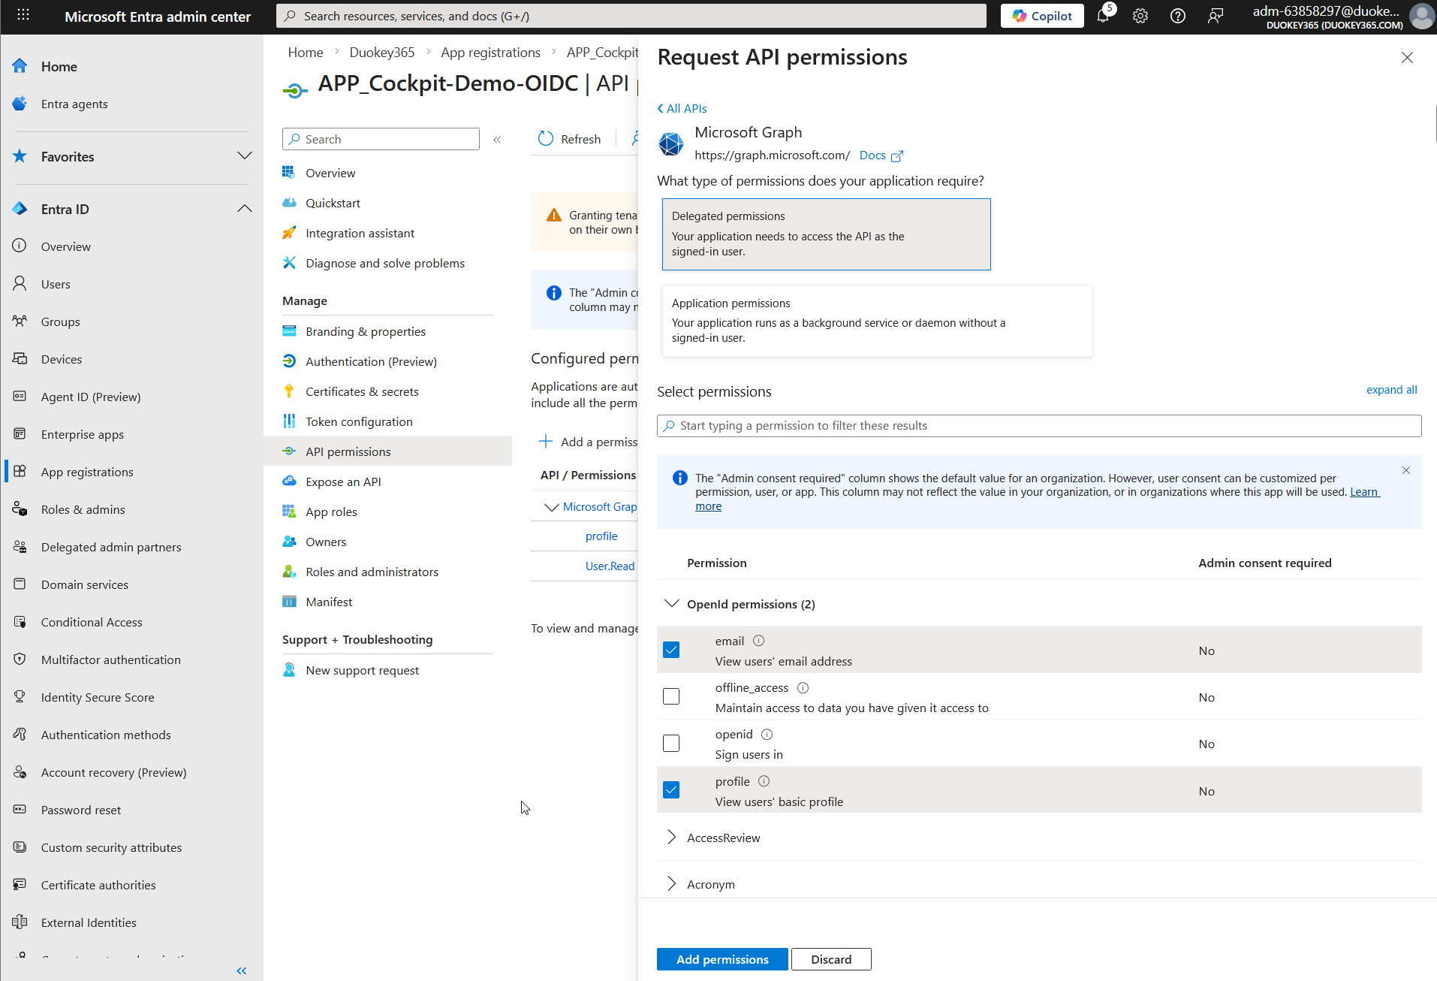Click the Refresh button
This screenshot has height=981, width=1437.
tap(570, 139)
